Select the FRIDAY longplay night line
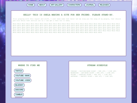 91,75
